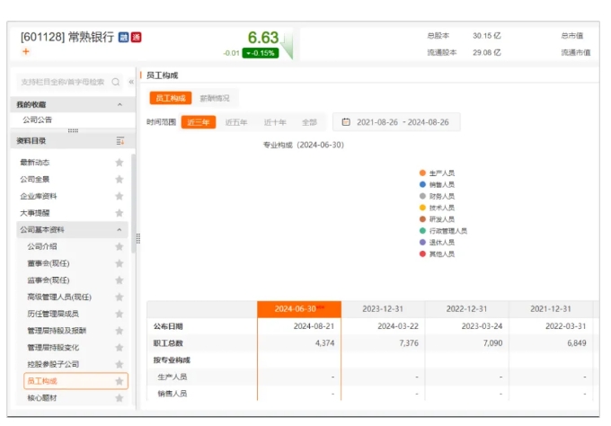The image size is (611, 426).
Task: Select the 2024-06-30 column header
Action: pyautogui.click(x=299, y=309)
